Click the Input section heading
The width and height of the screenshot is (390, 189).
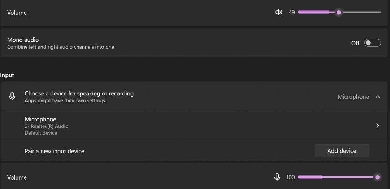pyautogui.click(x=7, y=75)
